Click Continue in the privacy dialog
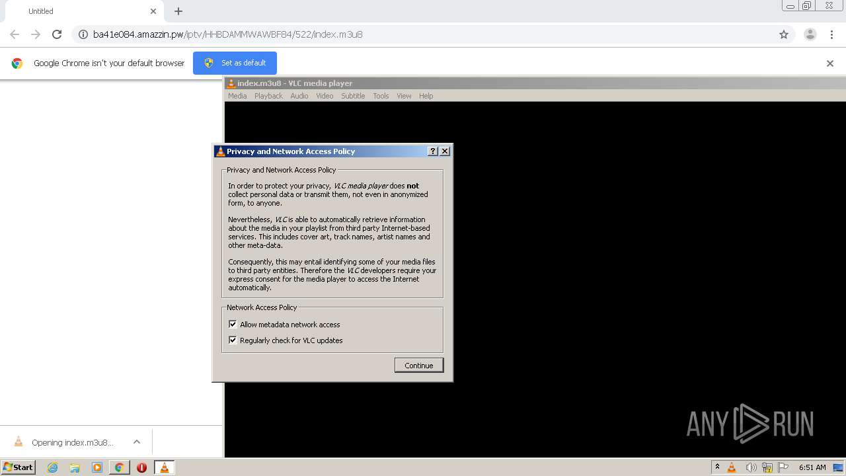Image resolution: width=846 pixels, height=476 pixels. click(x=419, y=366)
